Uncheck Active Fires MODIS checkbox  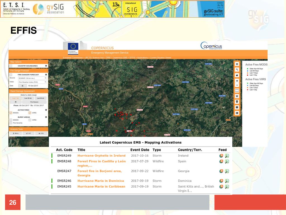coord(11,113)
